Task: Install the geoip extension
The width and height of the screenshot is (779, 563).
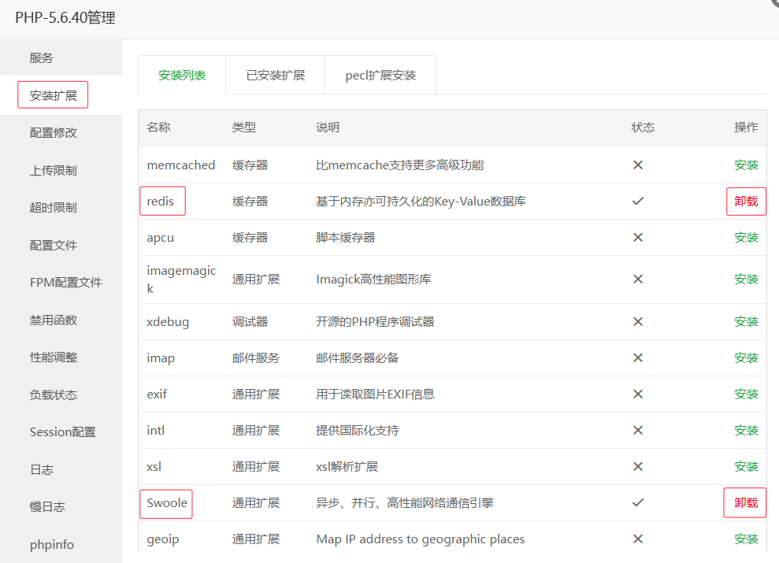Action: [746, 539]
